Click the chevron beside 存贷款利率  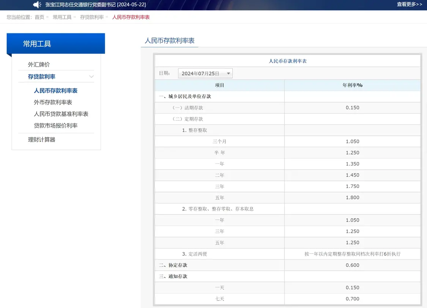(91, 77)
